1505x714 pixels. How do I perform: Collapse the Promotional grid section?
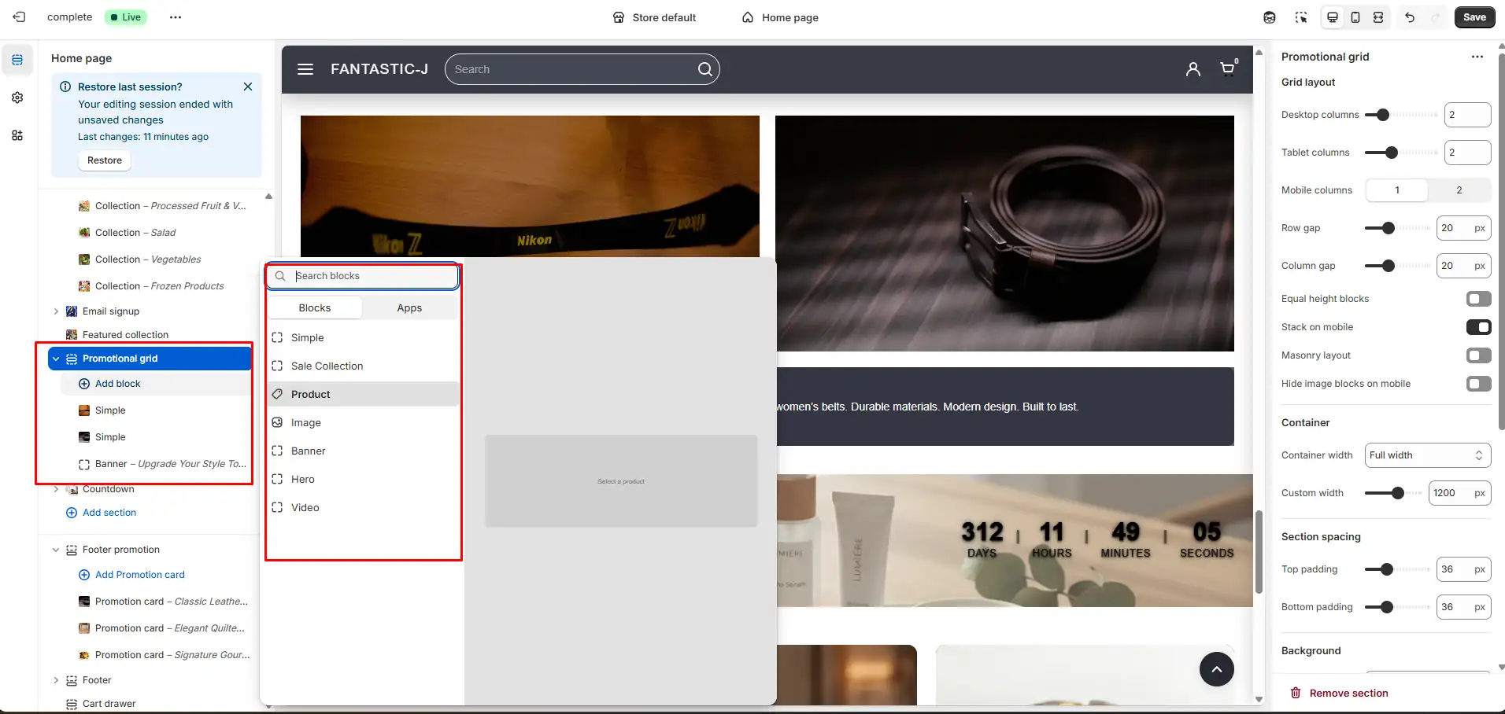point(56,358)
